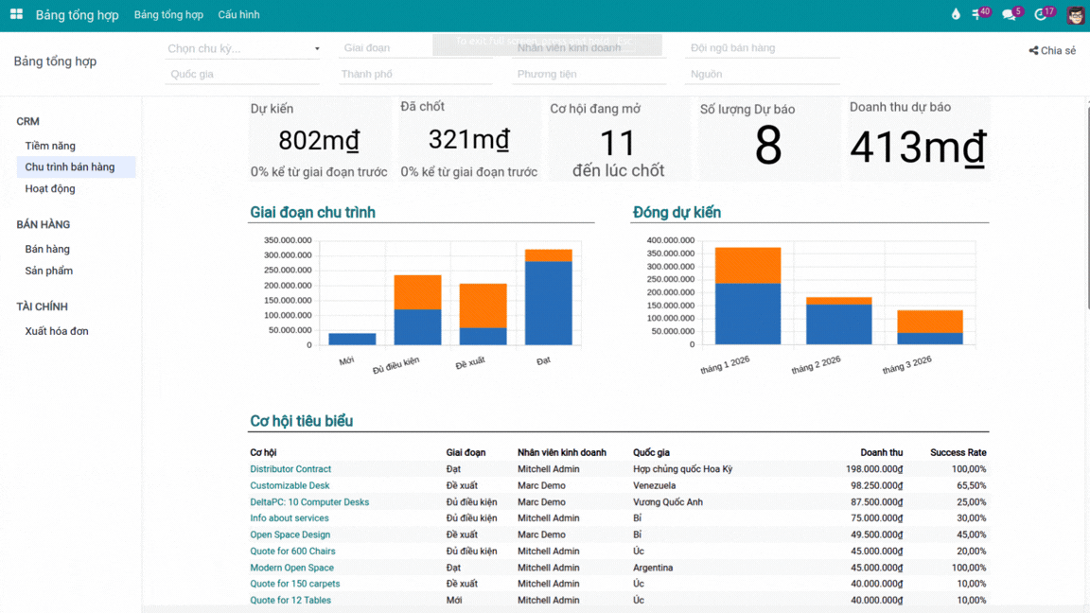Open the Quốc gia filter field
Screen dimensions: 1090x613
(243, 74)
